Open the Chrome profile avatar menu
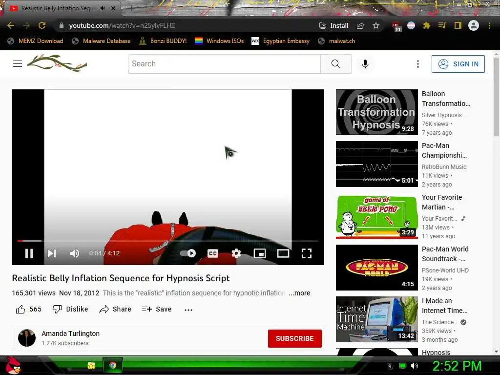This screenshot has width=500, height=375. 474,25
